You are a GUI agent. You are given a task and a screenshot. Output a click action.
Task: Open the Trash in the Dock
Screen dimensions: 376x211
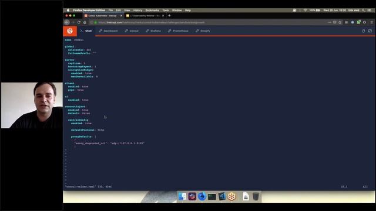(256, 196)
